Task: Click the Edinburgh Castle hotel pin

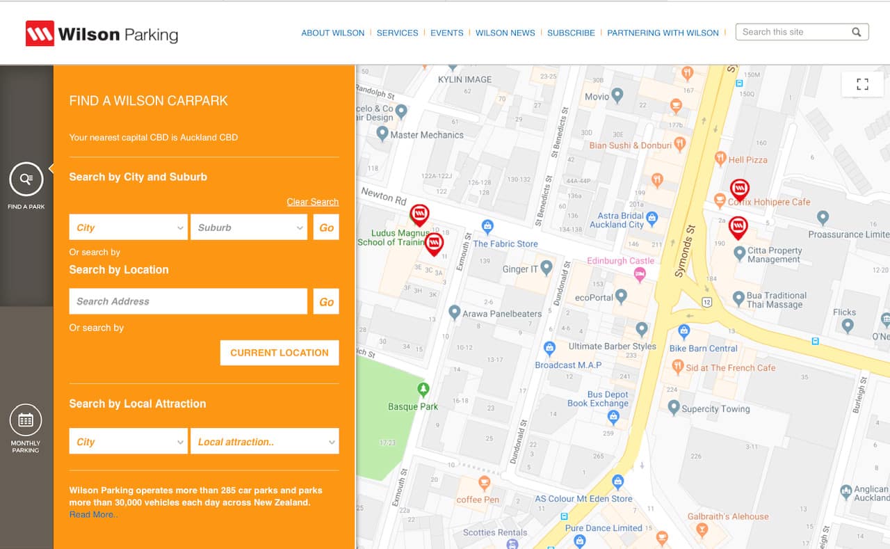Action: pyautogui.click(x=640, y=274)
